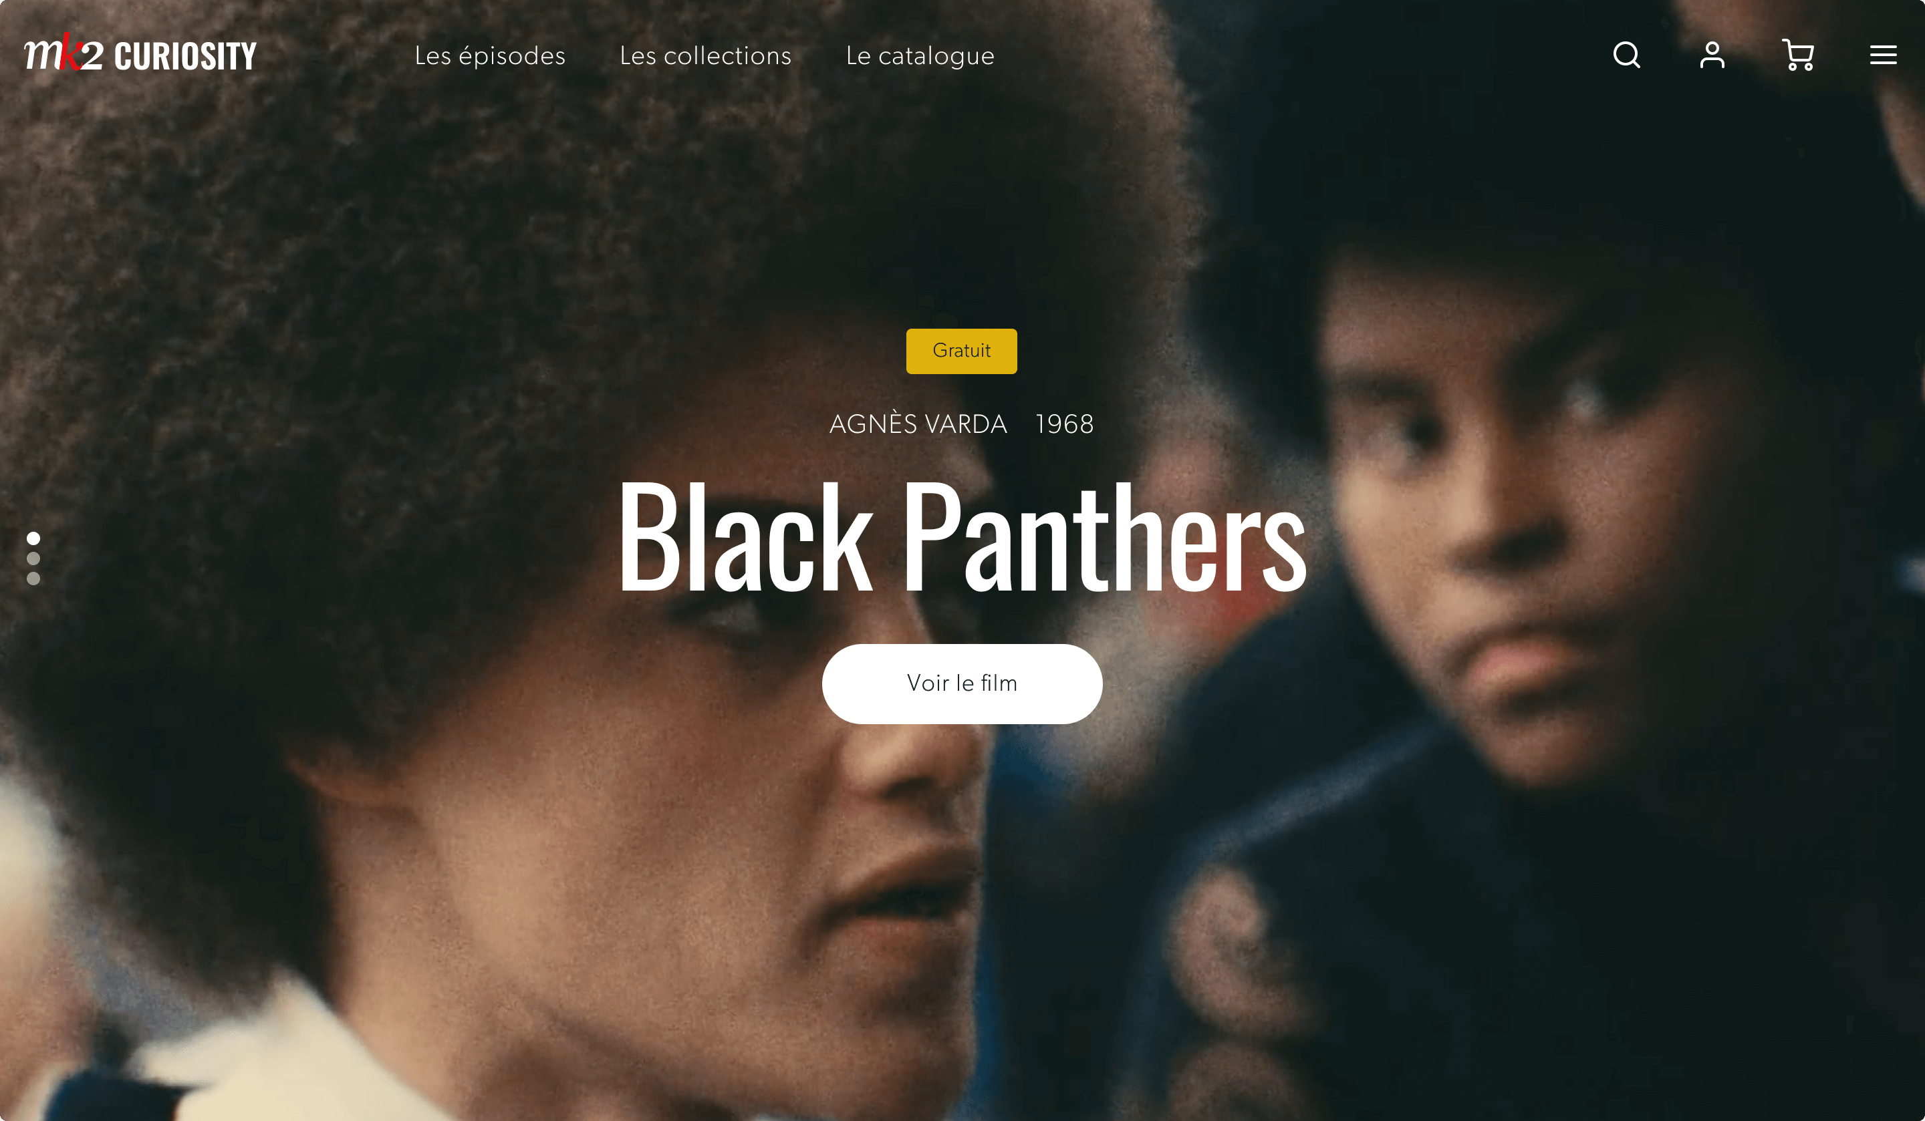Open the hamburger menu icon
1925x1121 pixels.
click(1883, 55)
